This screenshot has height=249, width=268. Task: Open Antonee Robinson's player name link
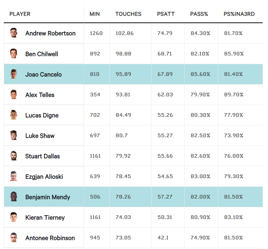click(50, 238)
